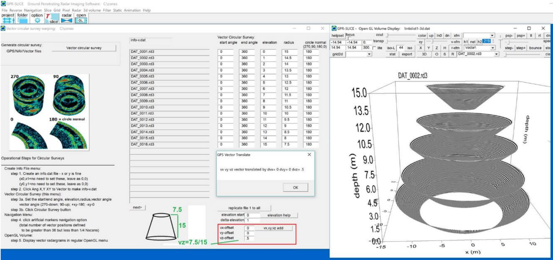Click the iso value field showing 44
This screenshot has width=553, height=260.
click(x=401, y=48)
